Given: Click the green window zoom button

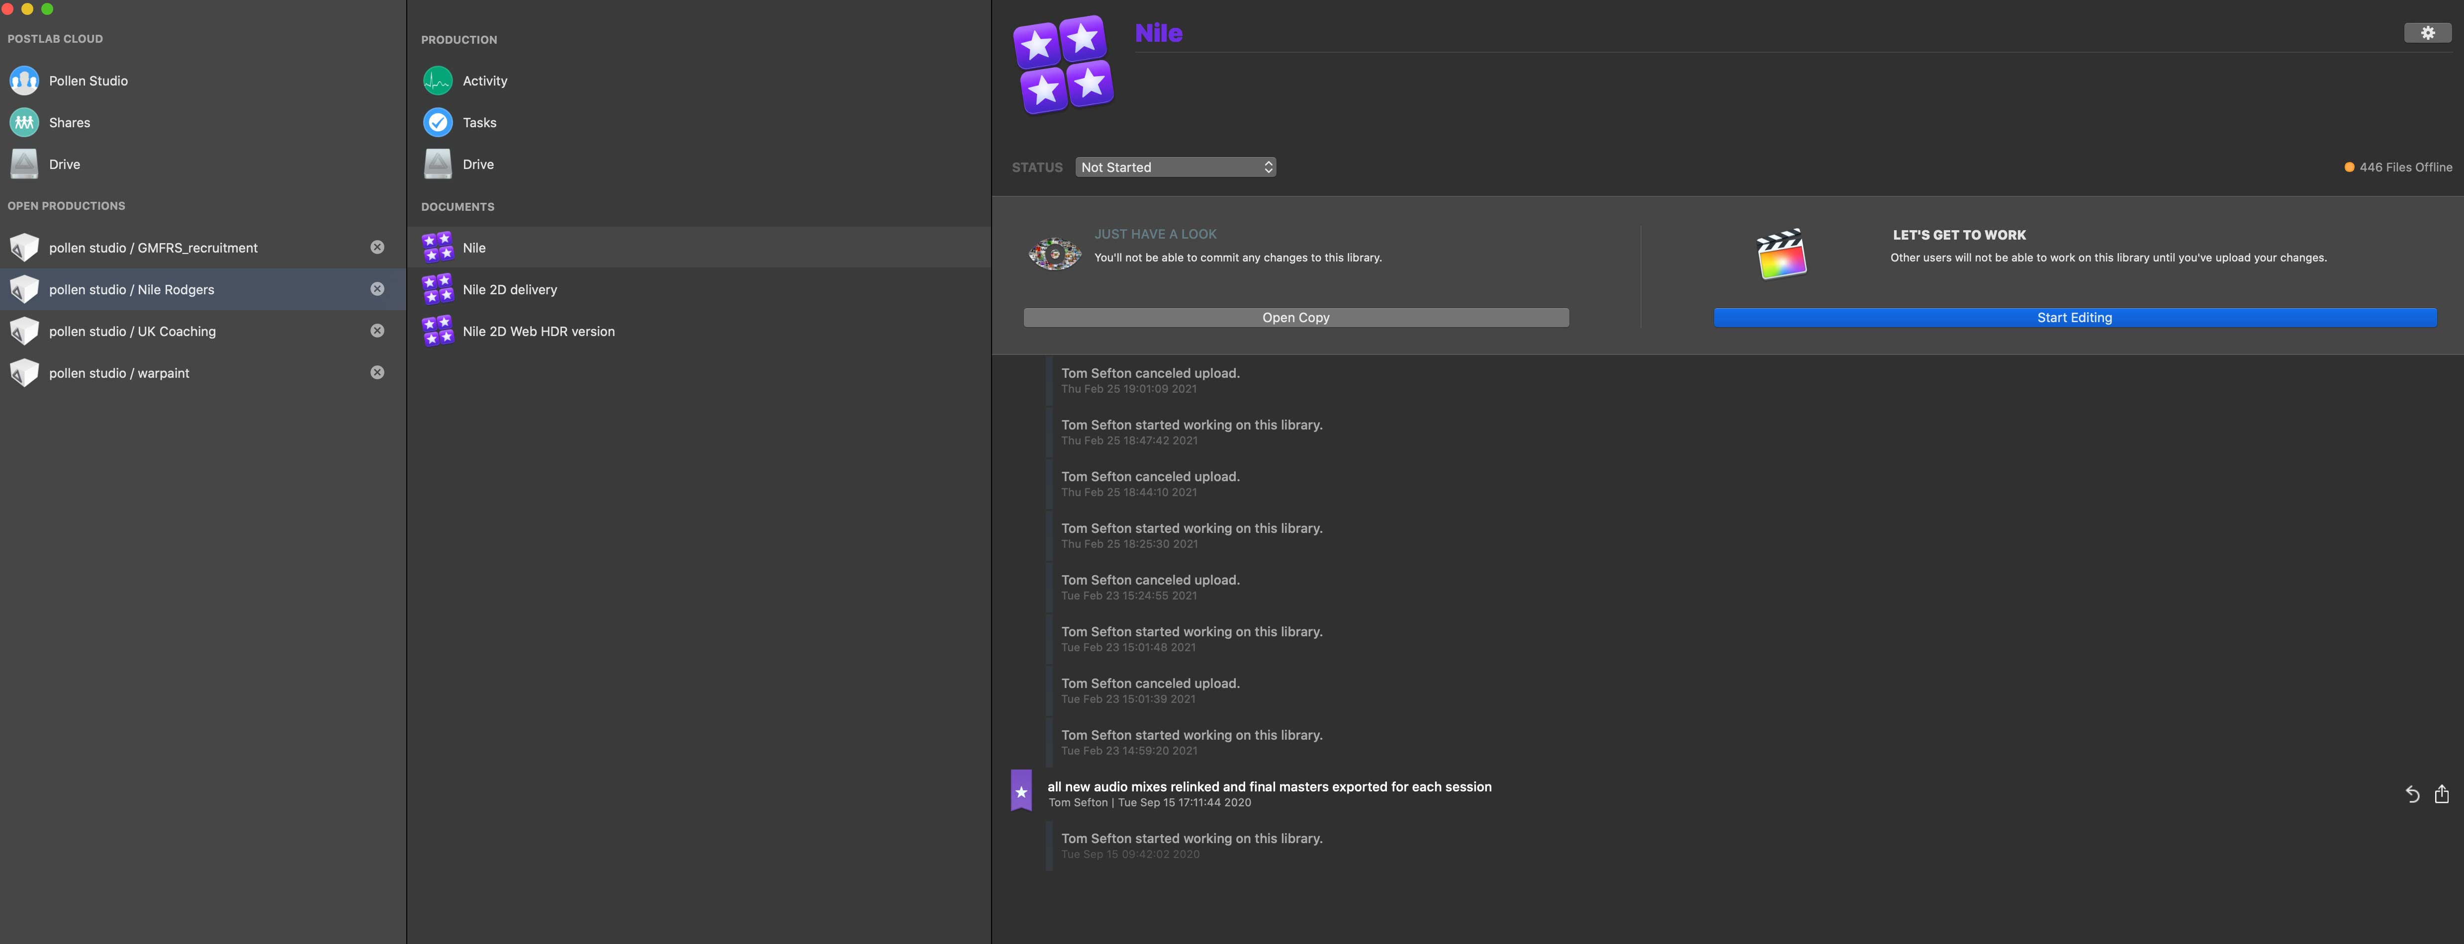Looking at the screenshot, I should coord(47,8).
